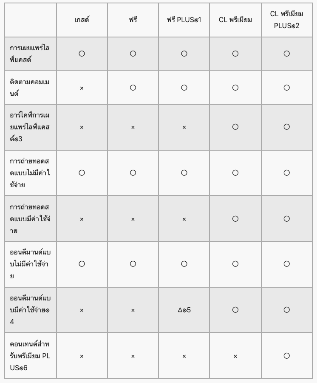Click the ○ under CL พรีเมียม in อาร์ไคฟ์ row
Viewport: 317px width, 383px height.
tap(235, 127)
